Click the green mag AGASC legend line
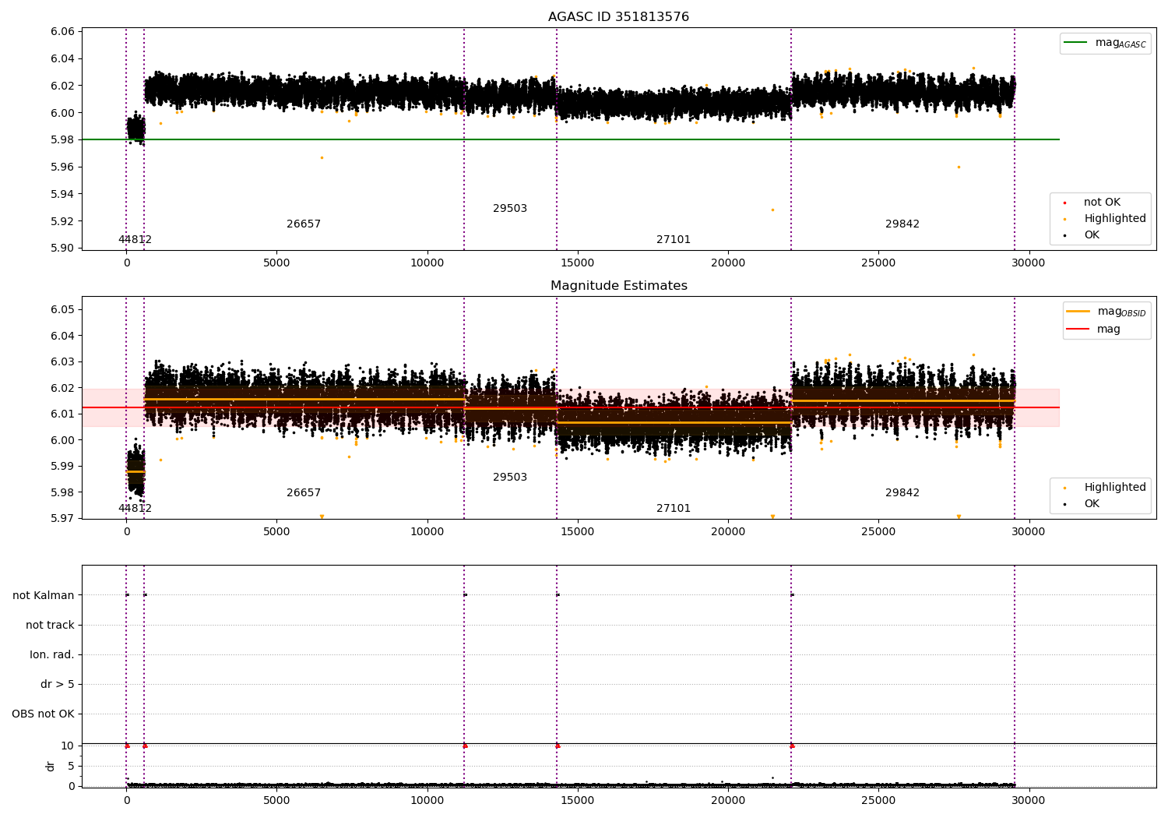 point(1075,43)
